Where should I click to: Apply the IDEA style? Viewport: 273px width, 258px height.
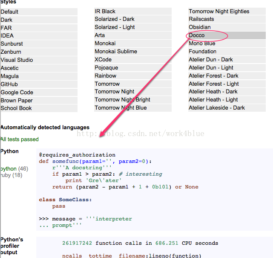(39, 35)
